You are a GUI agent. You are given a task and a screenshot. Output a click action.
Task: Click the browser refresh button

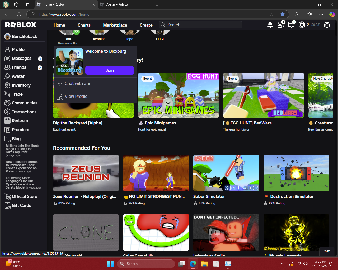[19, 14]
